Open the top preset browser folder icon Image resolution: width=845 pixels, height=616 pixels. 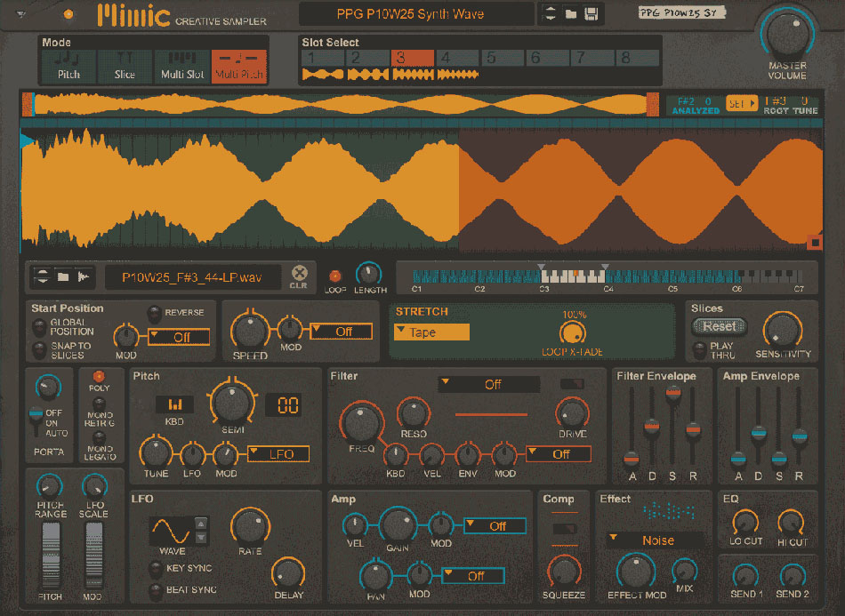click(571, 14)
